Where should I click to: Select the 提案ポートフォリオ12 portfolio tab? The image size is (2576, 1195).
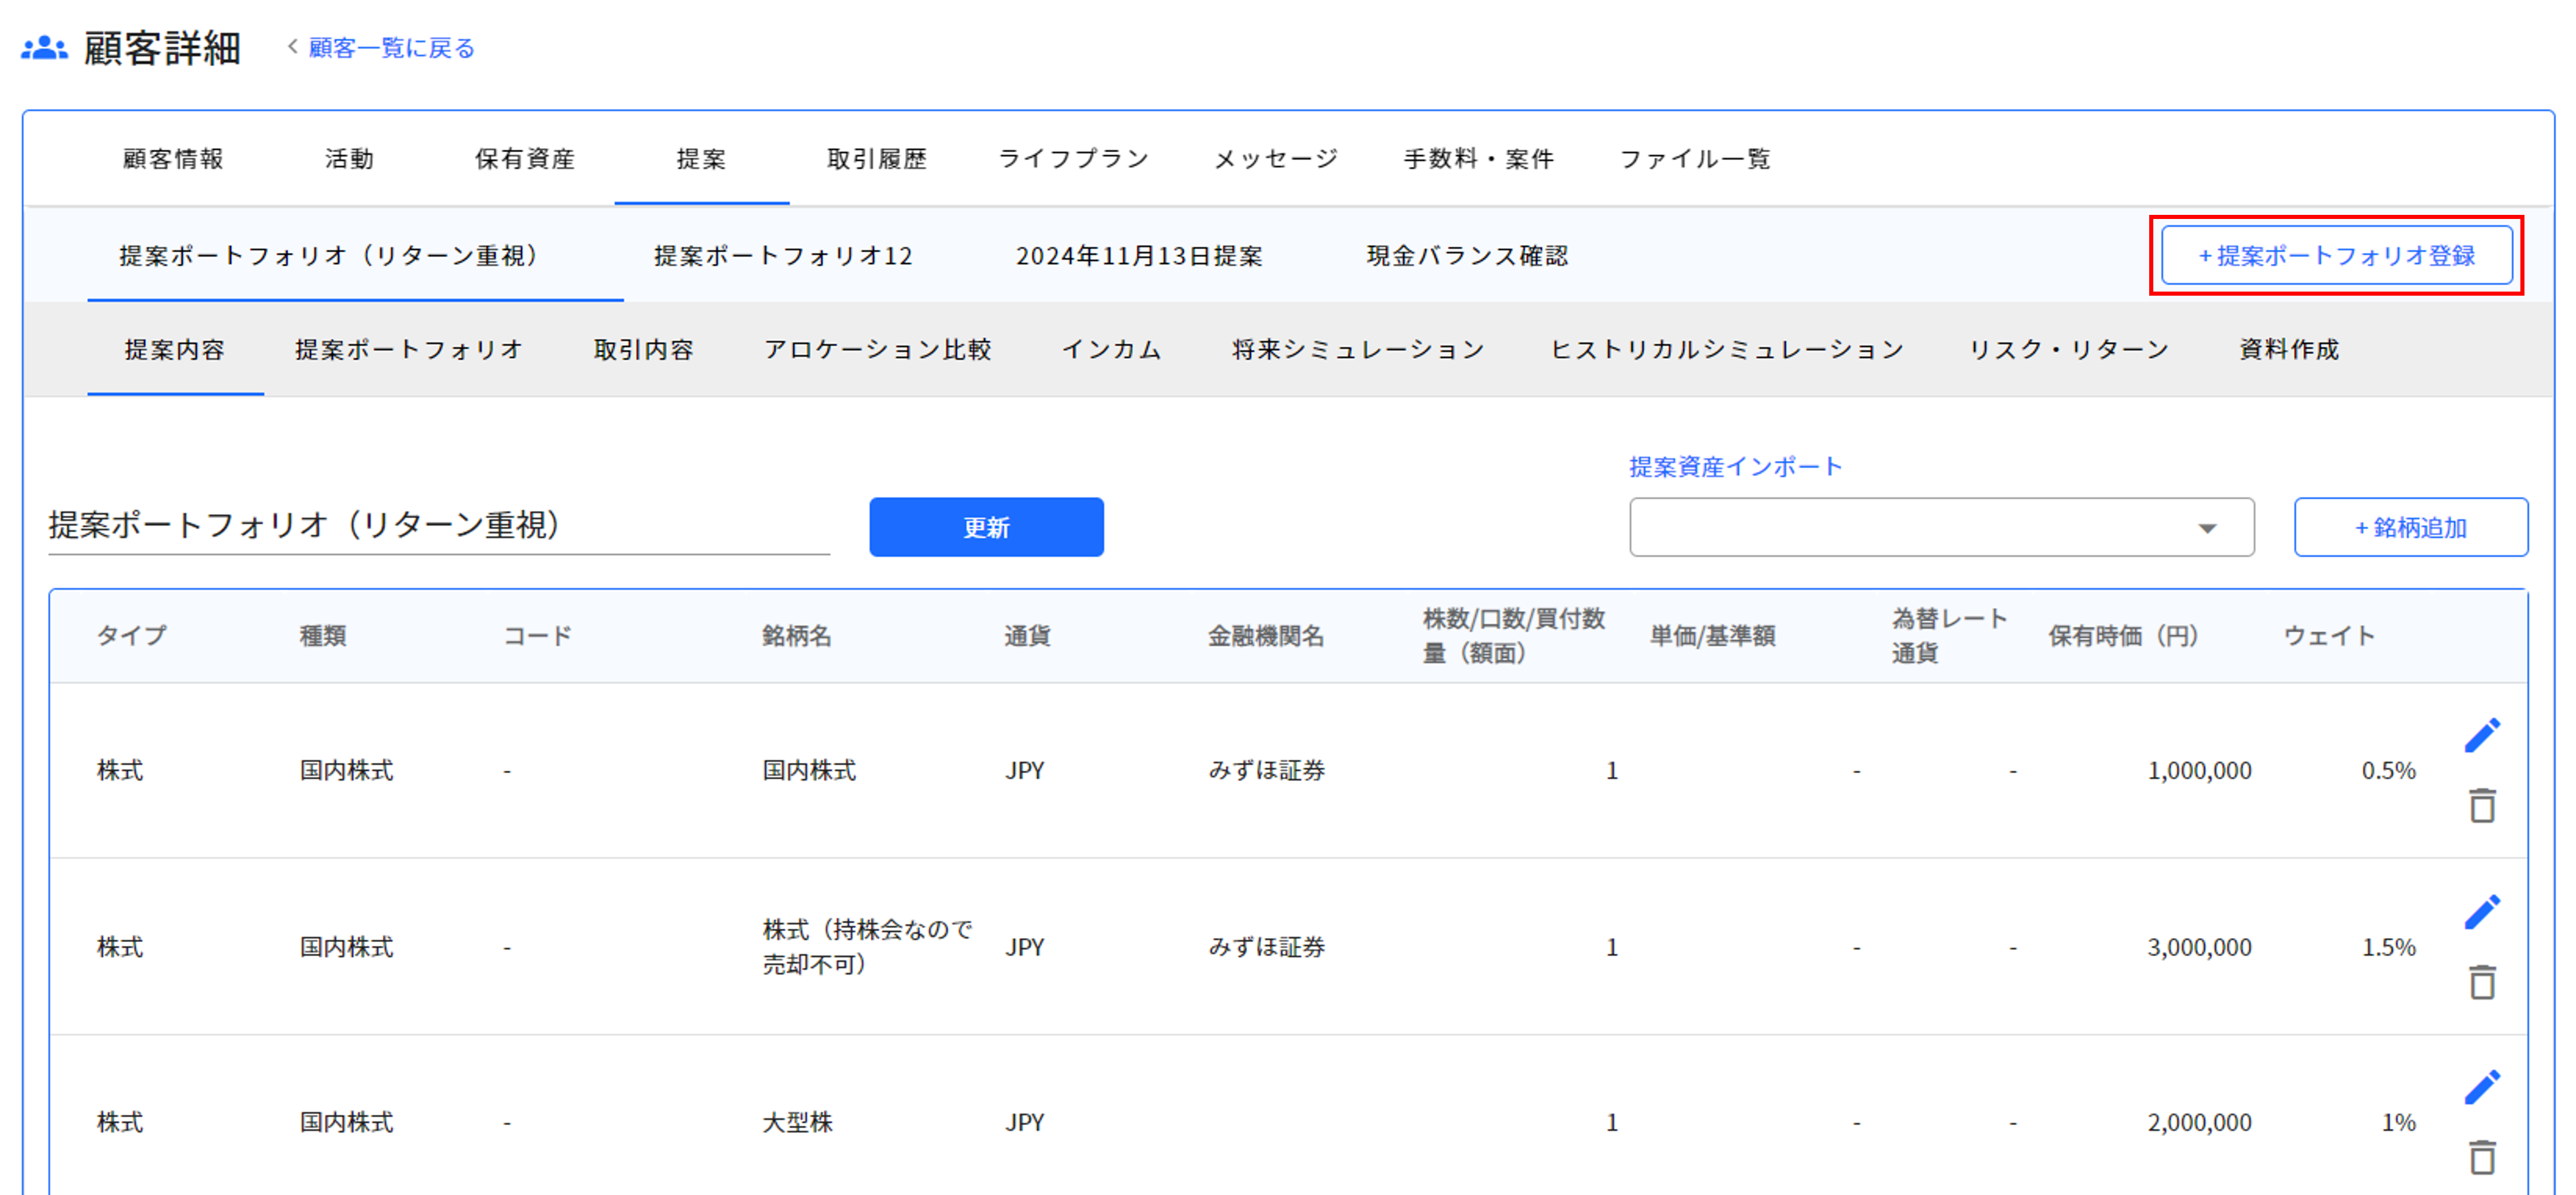click(783, 256)
